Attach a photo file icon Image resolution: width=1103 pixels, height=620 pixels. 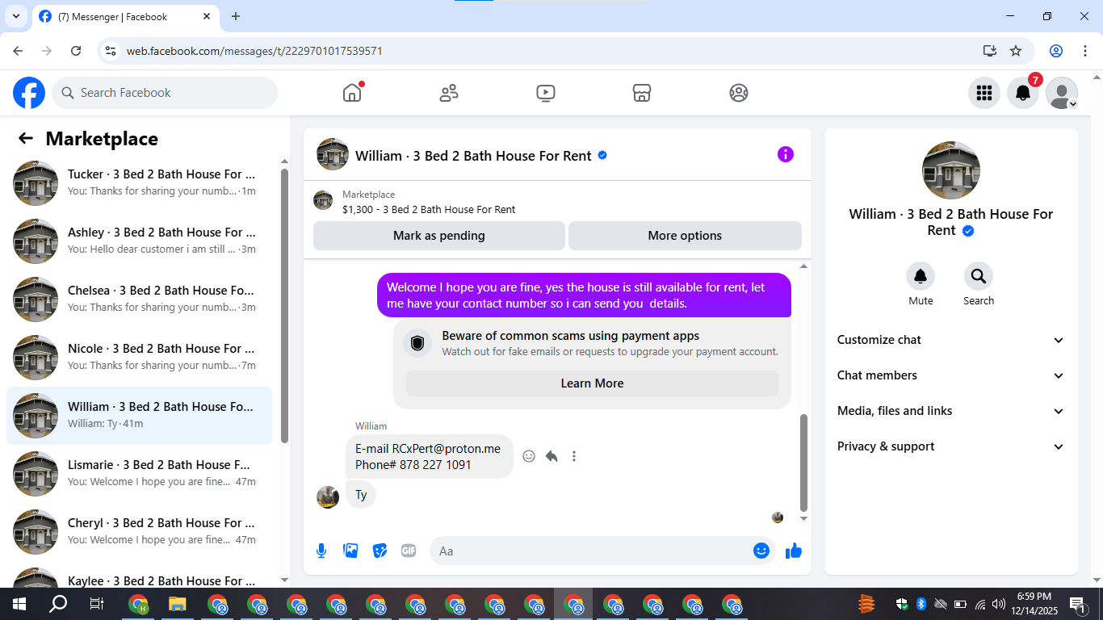[x=350, y=551]
